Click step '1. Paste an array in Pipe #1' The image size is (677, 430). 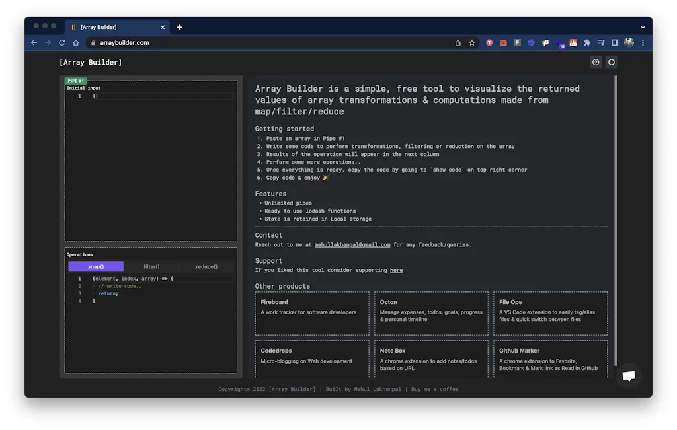(x=301, y=139)
